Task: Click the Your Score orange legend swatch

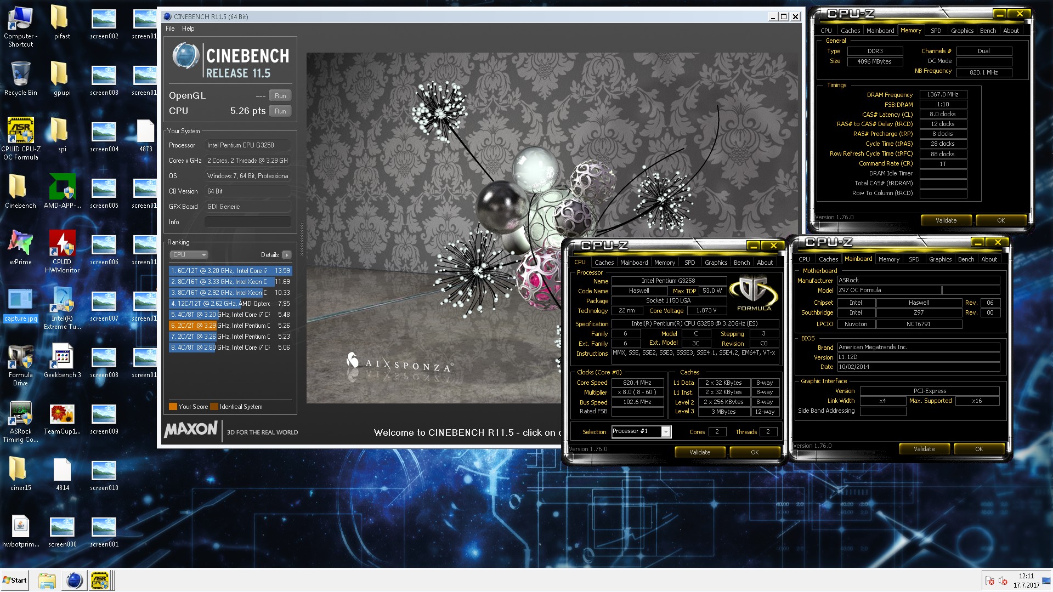Action: pos(173,407)
